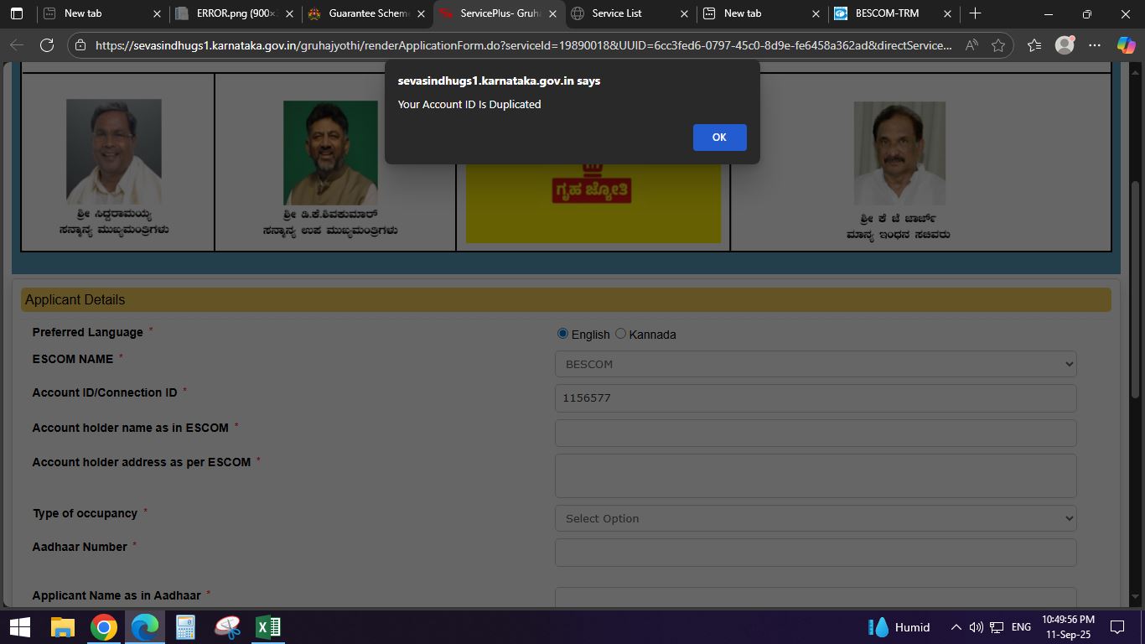Viewport: 1145px width, 644px height.
Task: Close the BESCOM-TRM tab
Action: (x=948, y=13)
